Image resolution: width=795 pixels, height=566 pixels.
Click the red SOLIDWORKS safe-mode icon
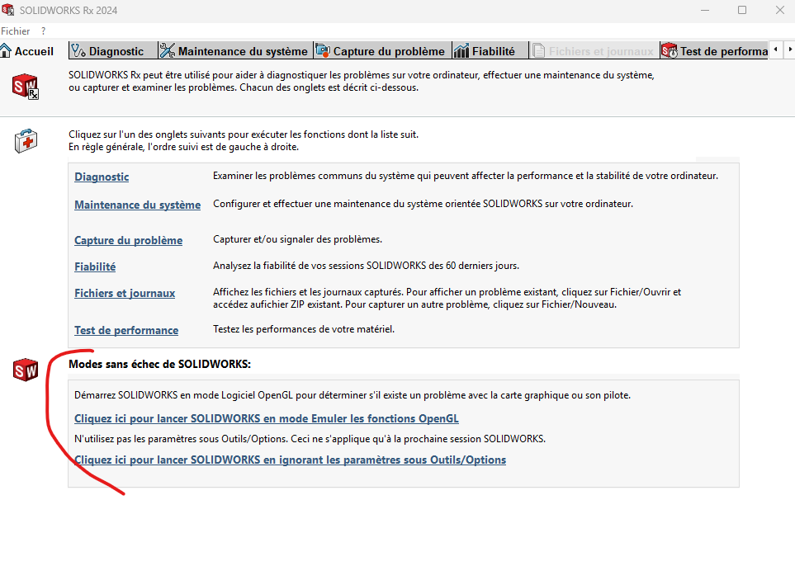click(x=26, y=370)
